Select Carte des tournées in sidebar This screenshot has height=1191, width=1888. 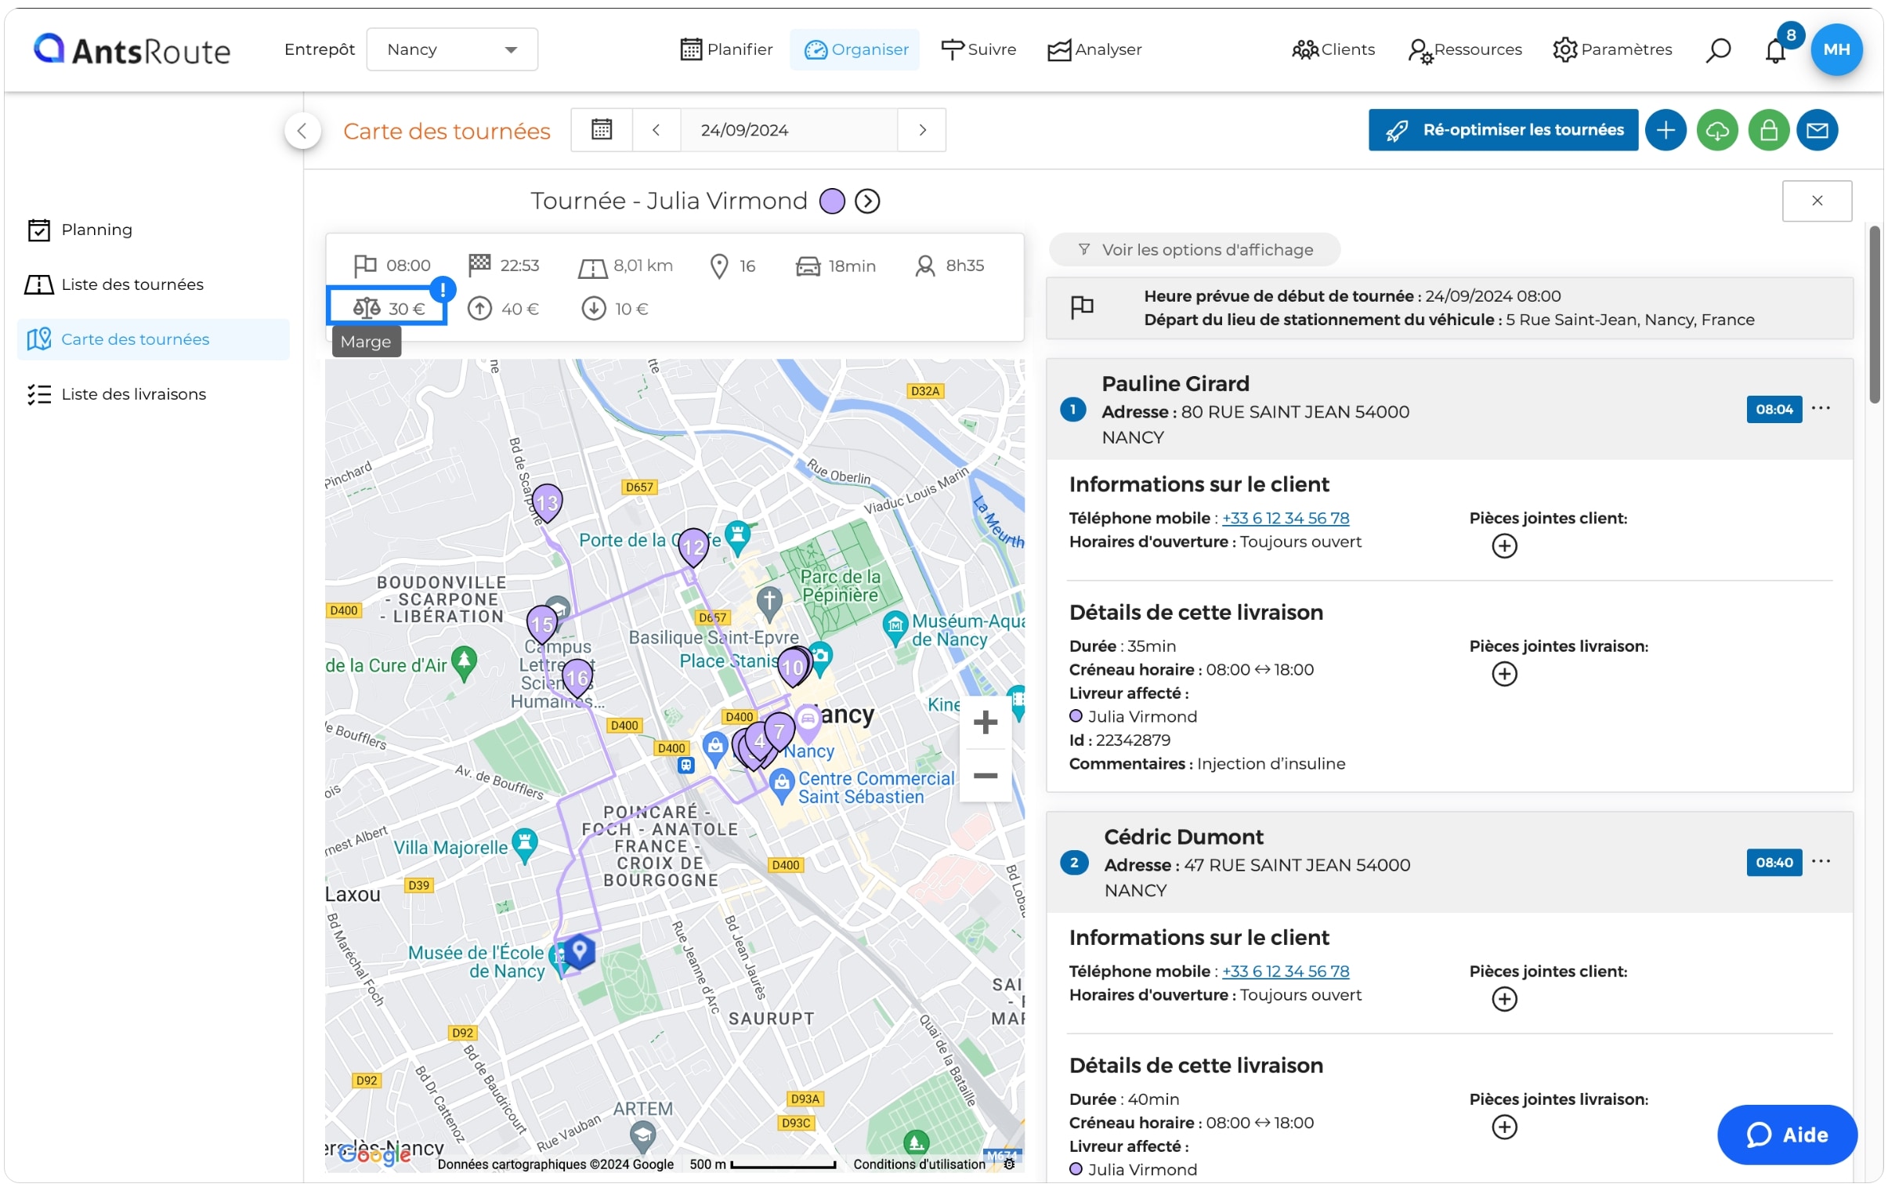pyautogui.click(x=153, y=339)
